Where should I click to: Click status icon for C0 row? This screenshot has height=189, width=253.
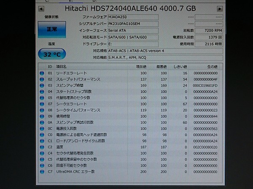pos(42,135)
